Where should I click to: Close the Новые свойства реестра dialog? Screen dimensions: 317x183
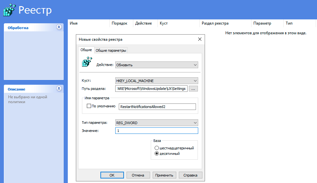[x=200, y=39]
